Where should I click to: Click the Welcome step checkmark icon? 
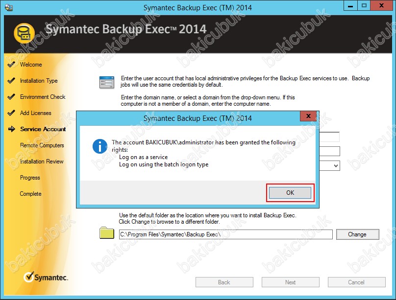click(x=11, y=64)
